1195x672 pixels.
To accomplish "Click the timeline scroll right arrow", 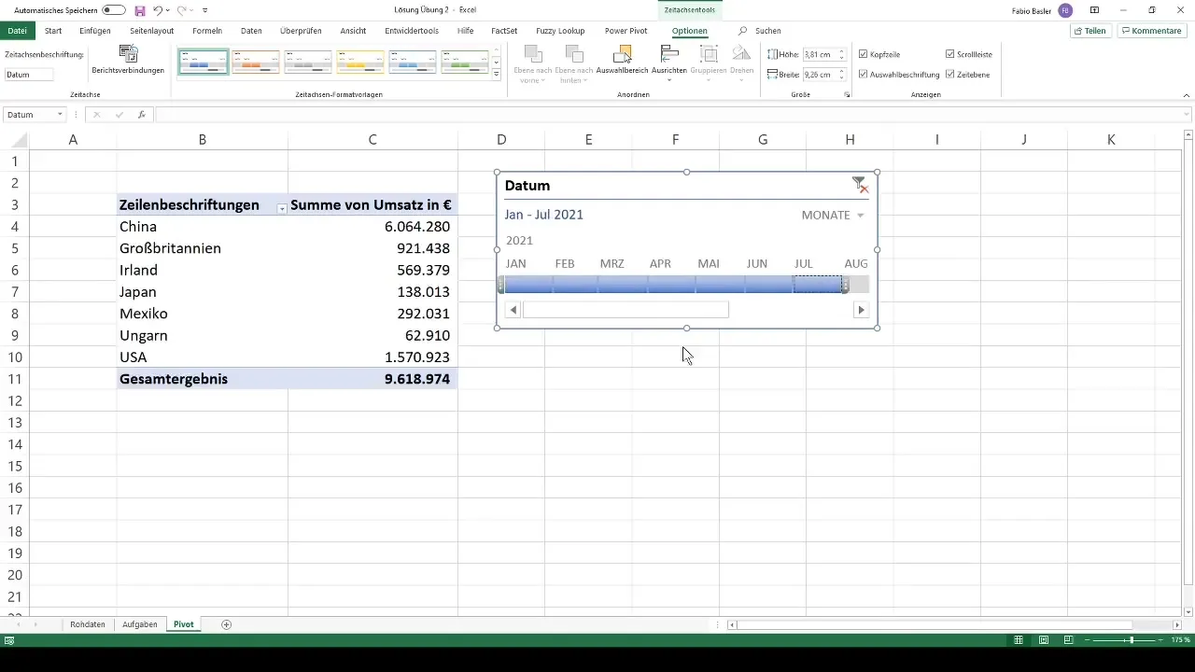I will (861, 310).
